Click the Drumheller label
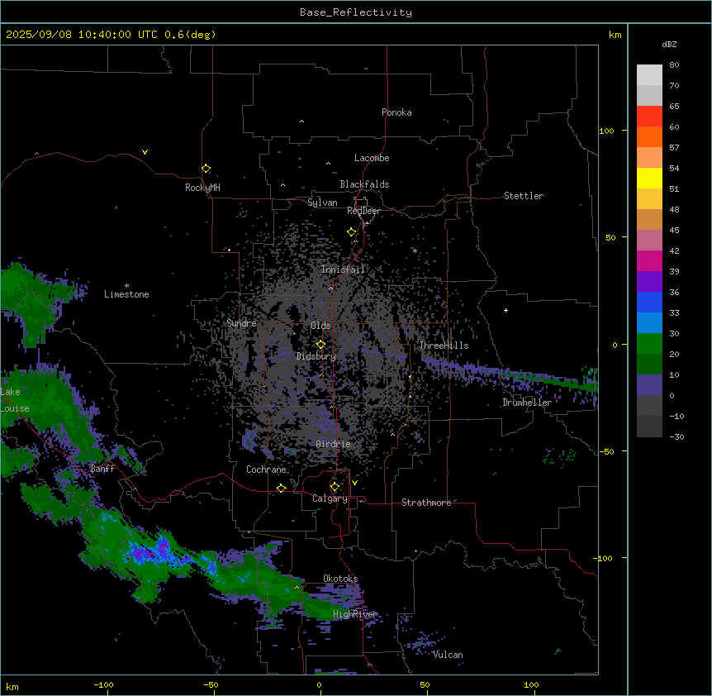712x696 pixels. coord(527,403)
